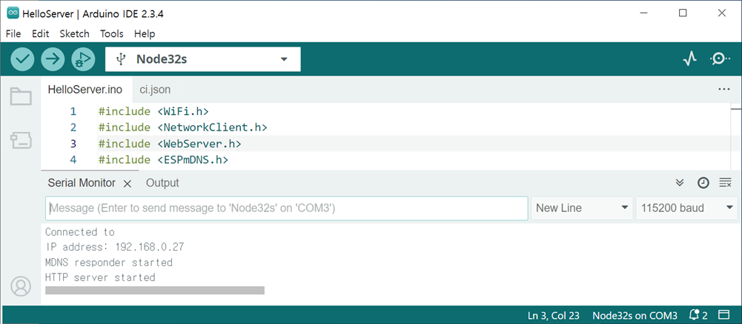Upload sketch with arrow button
Screen dimensions: 742x324
click(53, 59)
